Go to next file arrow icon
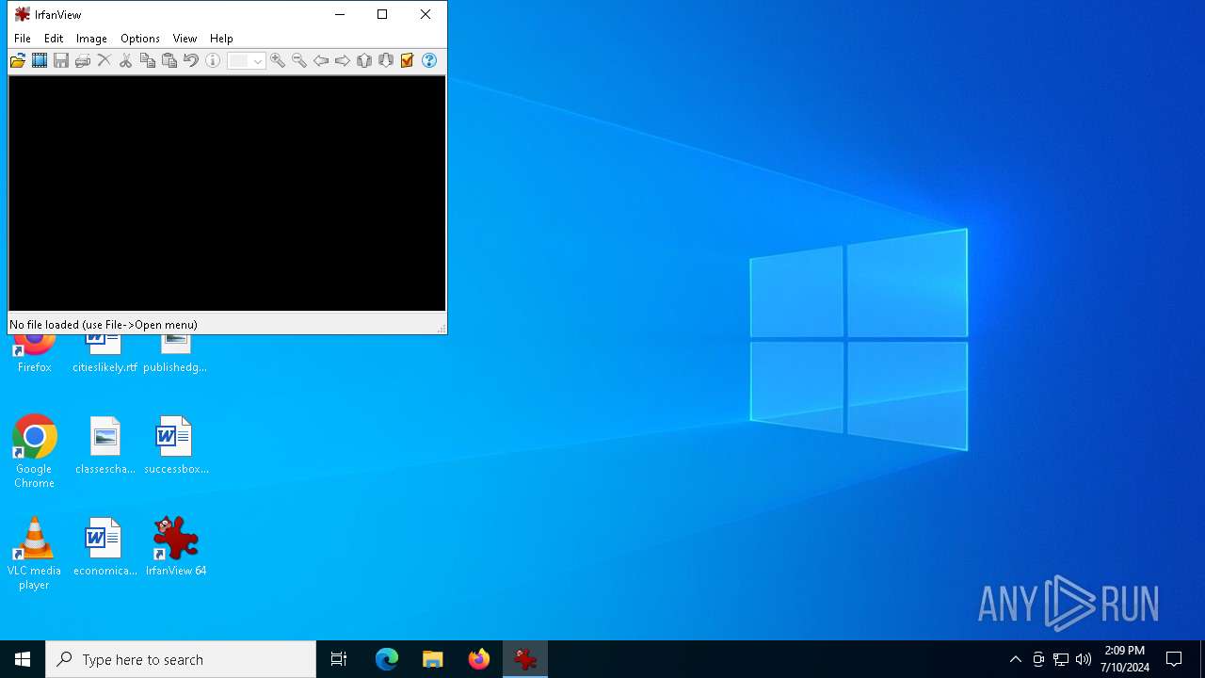The width and height of the screenshot is (1205, 678). pos(343,60)
